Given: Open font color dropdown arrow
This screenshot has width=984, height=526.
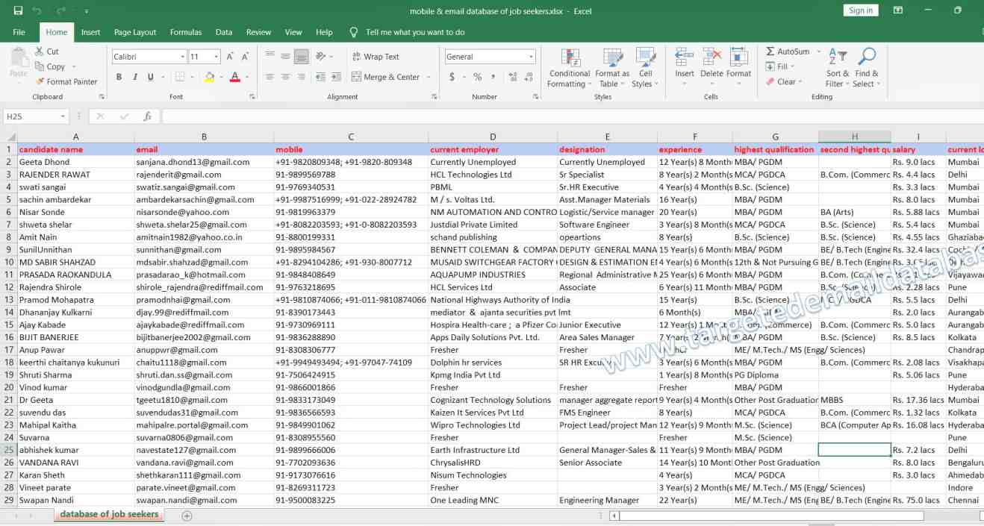Looking at the screenshot, I should click(x=247, y=77).
